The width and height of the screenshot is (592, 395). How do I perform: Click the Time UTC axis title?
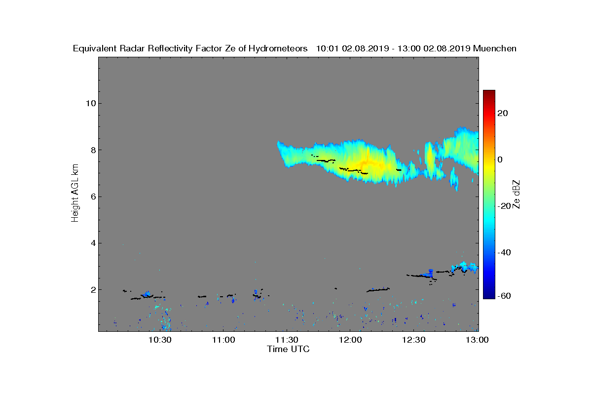coord(288,349)
